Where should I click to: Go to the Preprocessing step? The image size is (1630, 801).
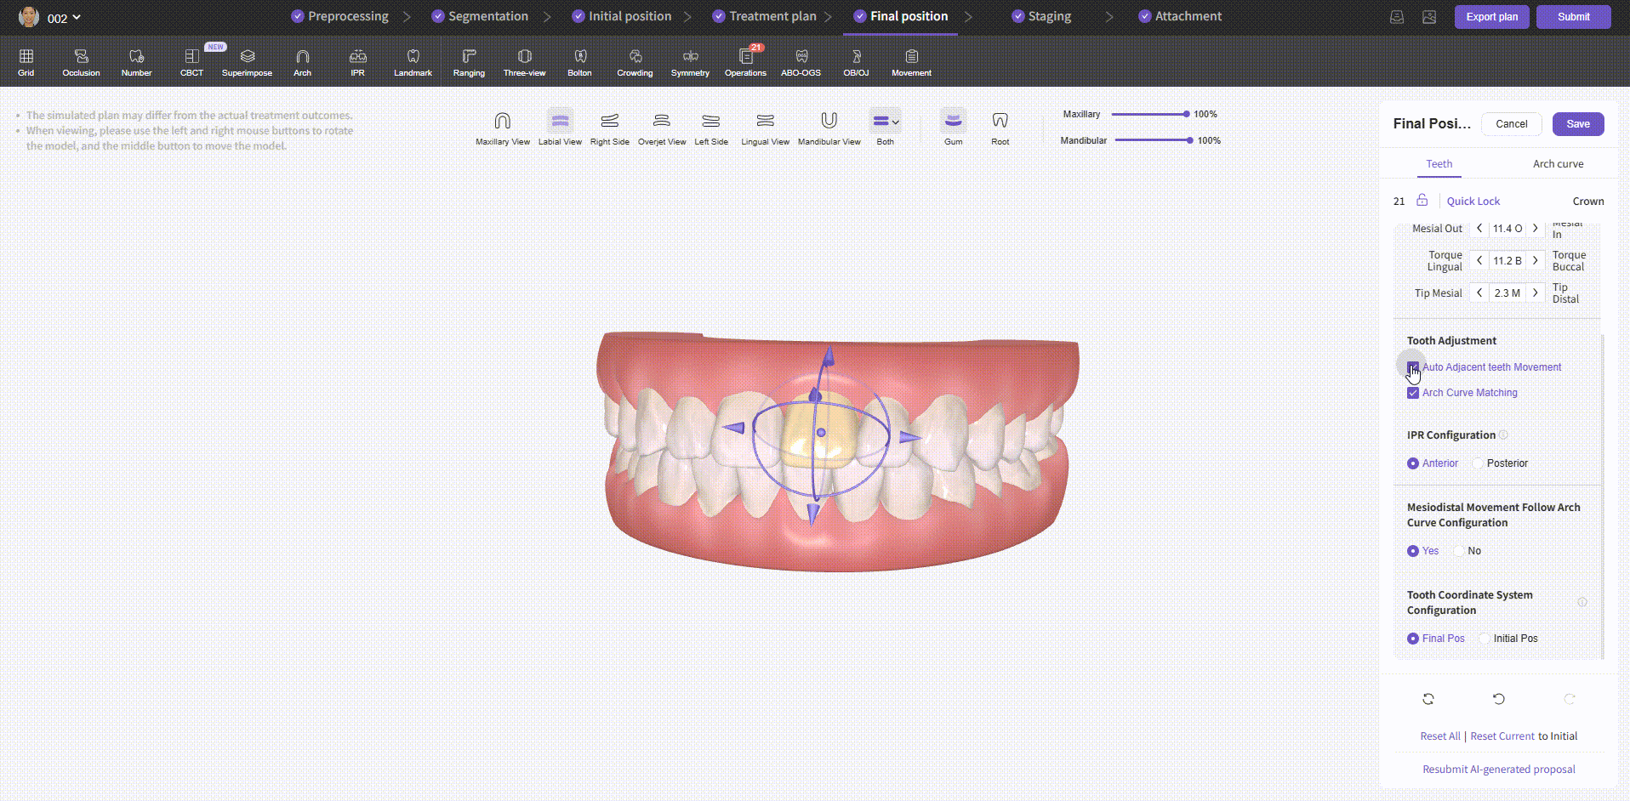tap(339, 16)
